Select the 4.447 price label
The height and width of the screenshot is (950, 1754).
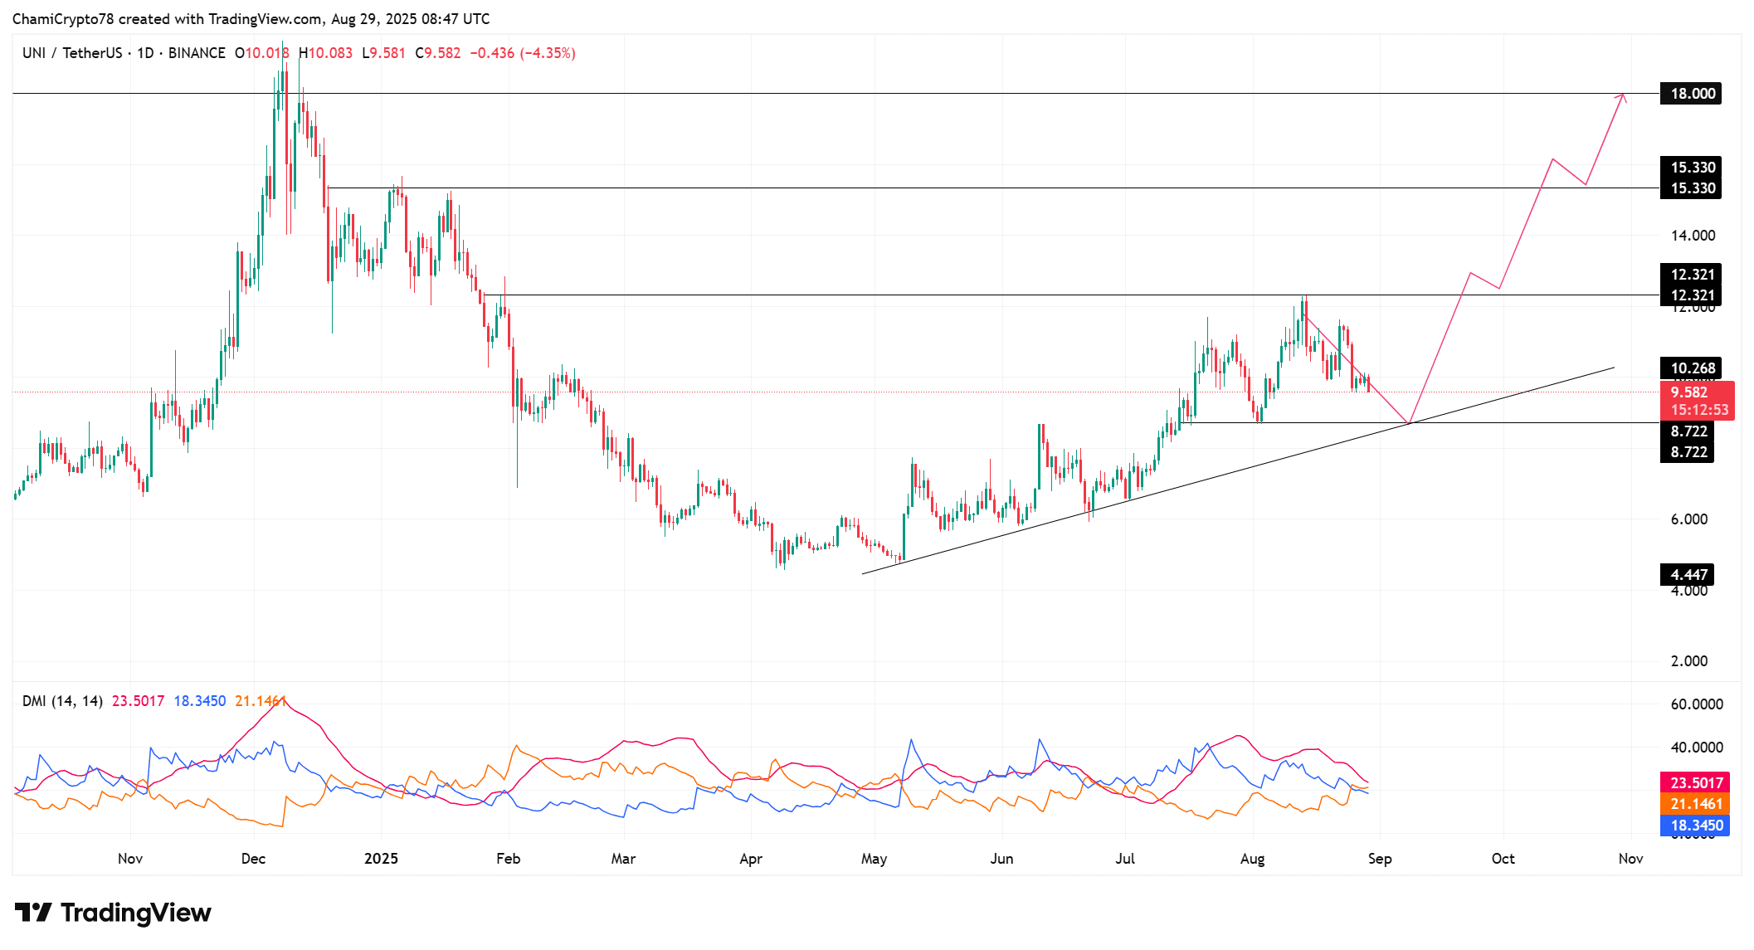pyautogui.click(x=1688, y=574)
